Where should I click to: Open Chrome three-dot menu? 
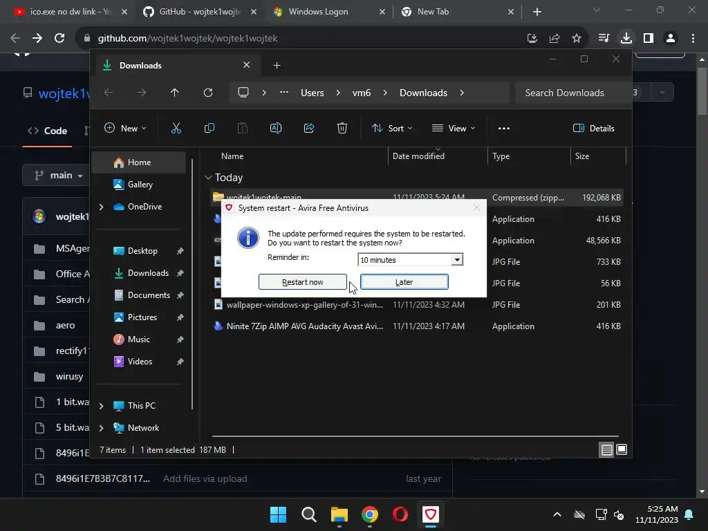[x=693, y=39]
